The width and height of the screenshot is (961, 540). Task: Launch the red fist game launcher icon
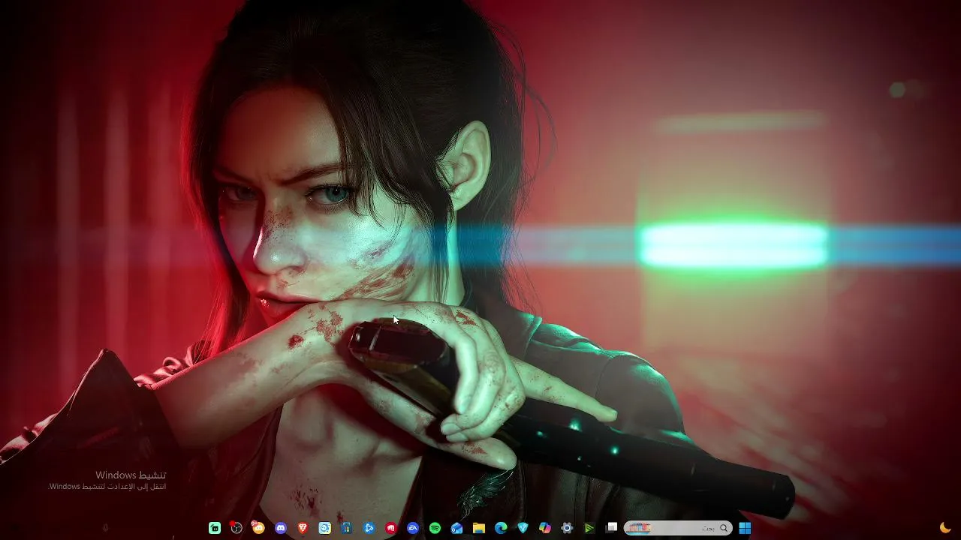coord(390,528)
